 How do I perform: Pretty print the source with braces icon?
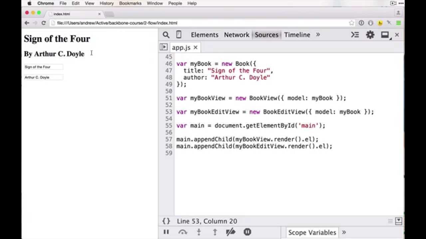click(166, 221)
